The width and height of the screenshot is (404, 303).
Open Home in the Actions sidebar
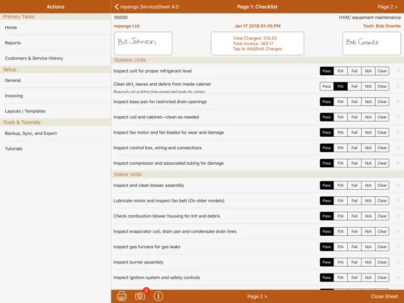pyautogui.click(x=55, y=27)
